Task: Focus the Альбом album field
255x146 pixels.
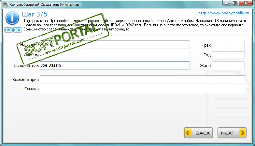Action: pos(115,55)
